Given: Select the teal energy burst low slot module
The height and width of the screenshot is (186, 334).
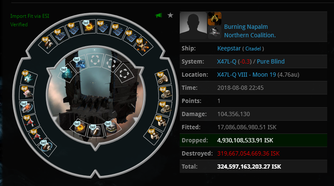Looking at the screenshot, I should tap(28, 78).
